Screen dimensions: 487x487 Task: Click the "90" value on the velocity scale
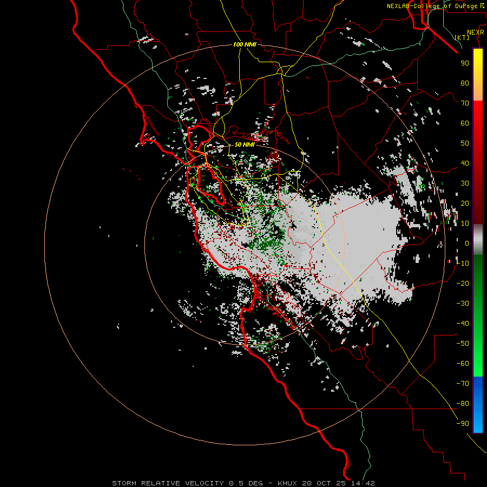465,63
